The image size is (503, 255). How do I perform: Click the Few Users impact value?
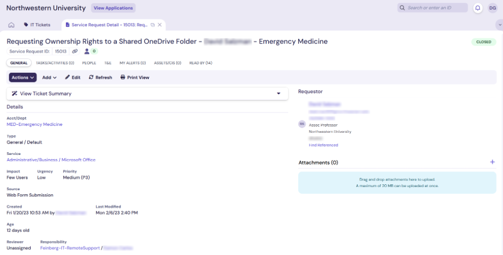click(x=17, y=177)
